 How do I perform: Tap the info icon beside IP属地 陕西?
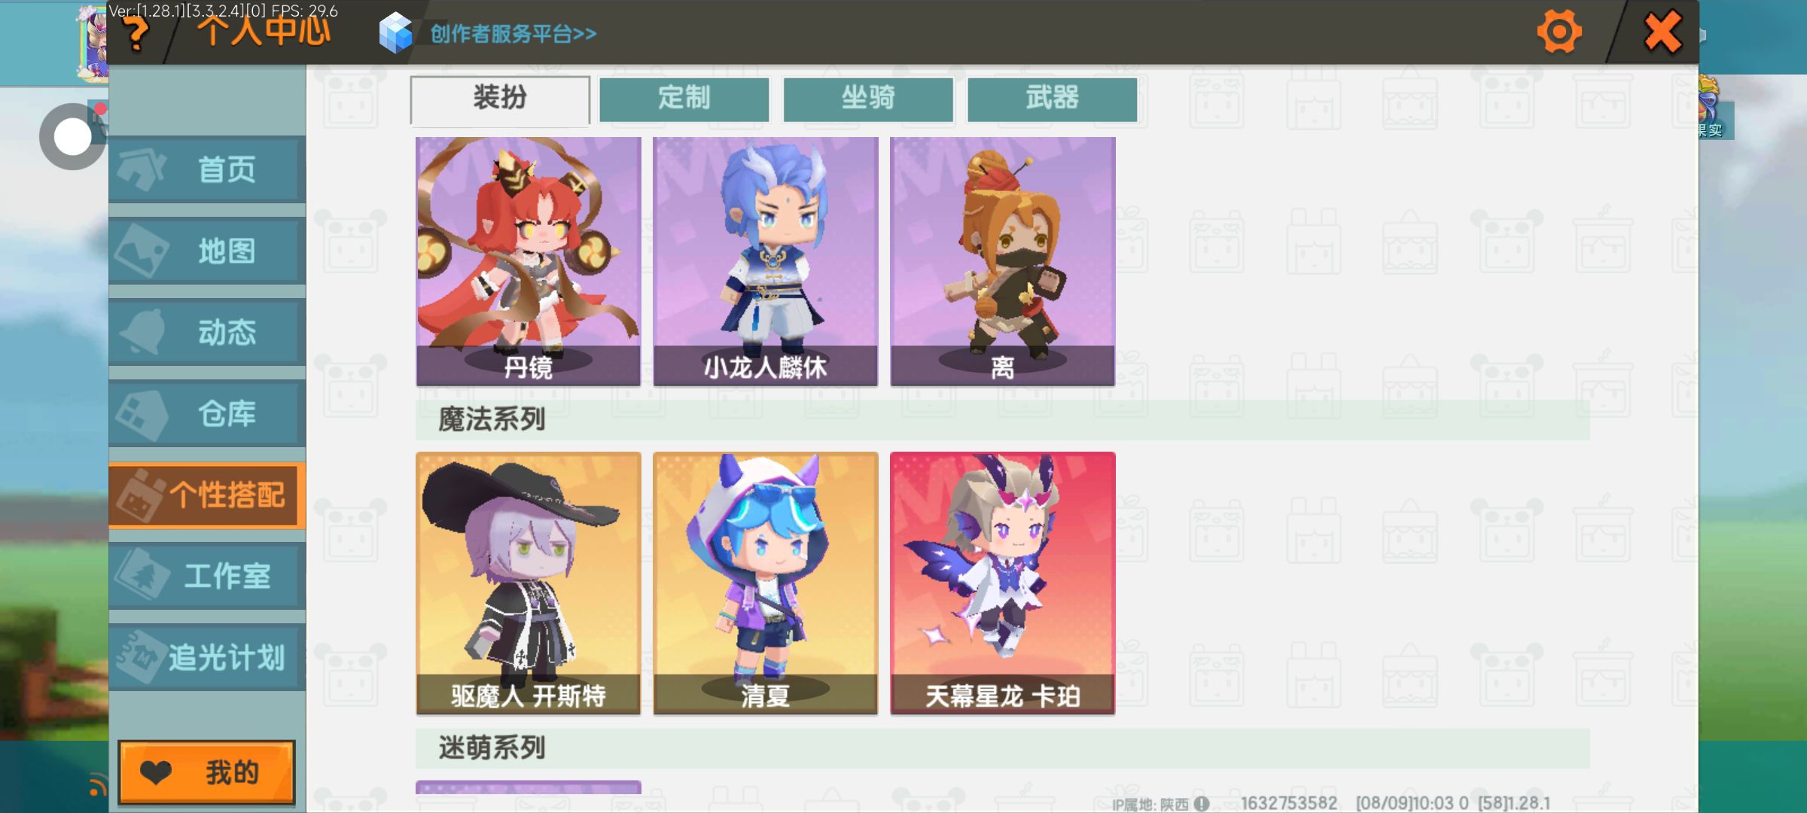click(x=1202, y=804)
